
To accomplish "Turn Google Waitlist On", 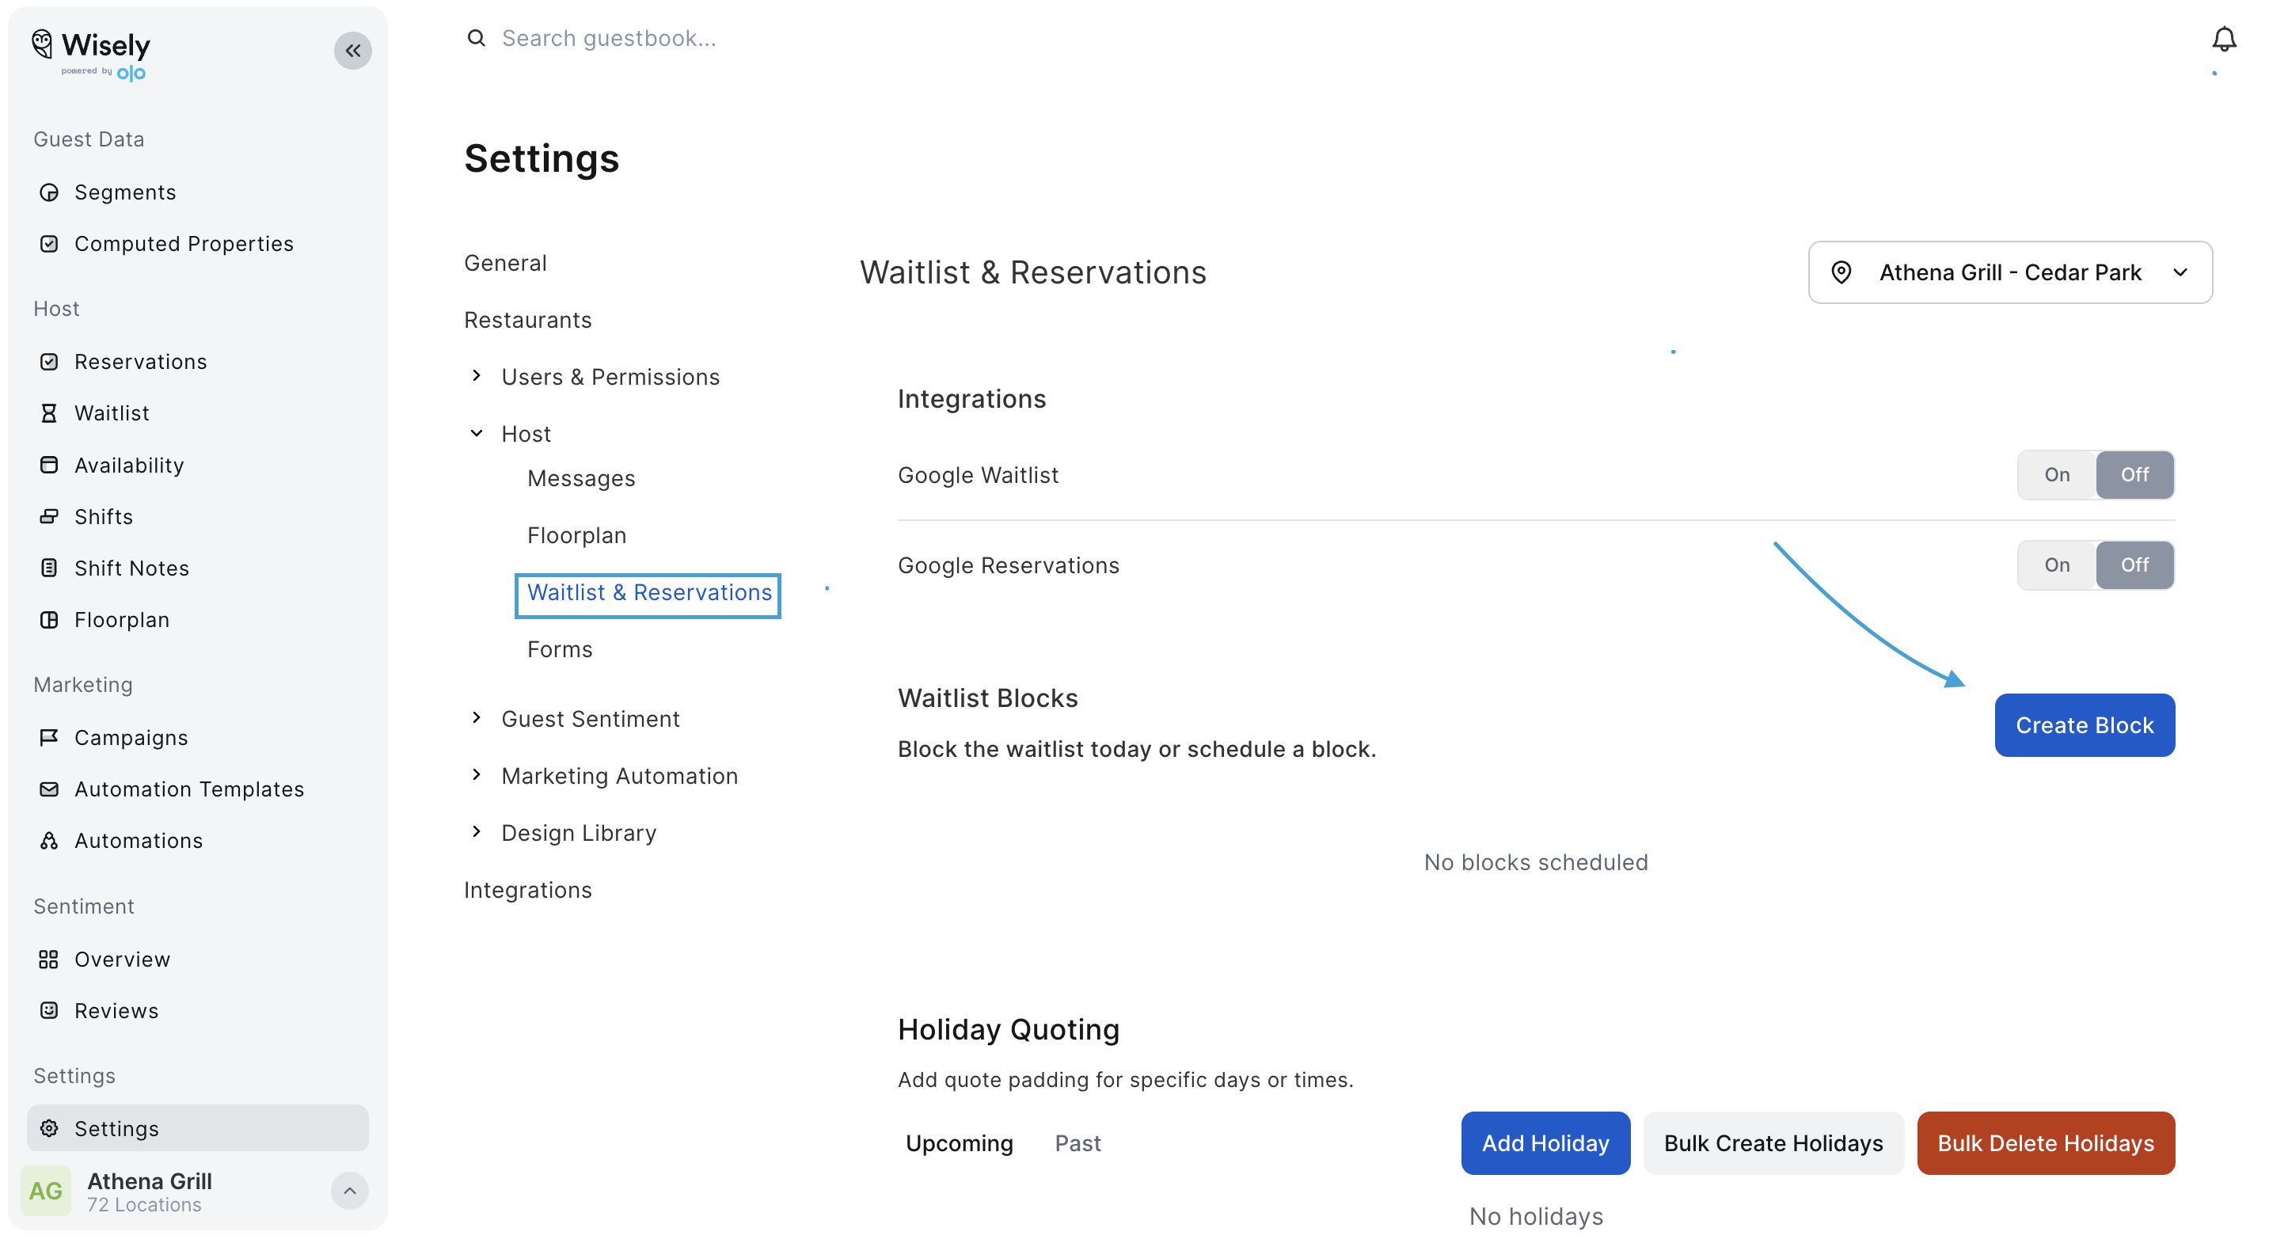I will (2057, 475).
